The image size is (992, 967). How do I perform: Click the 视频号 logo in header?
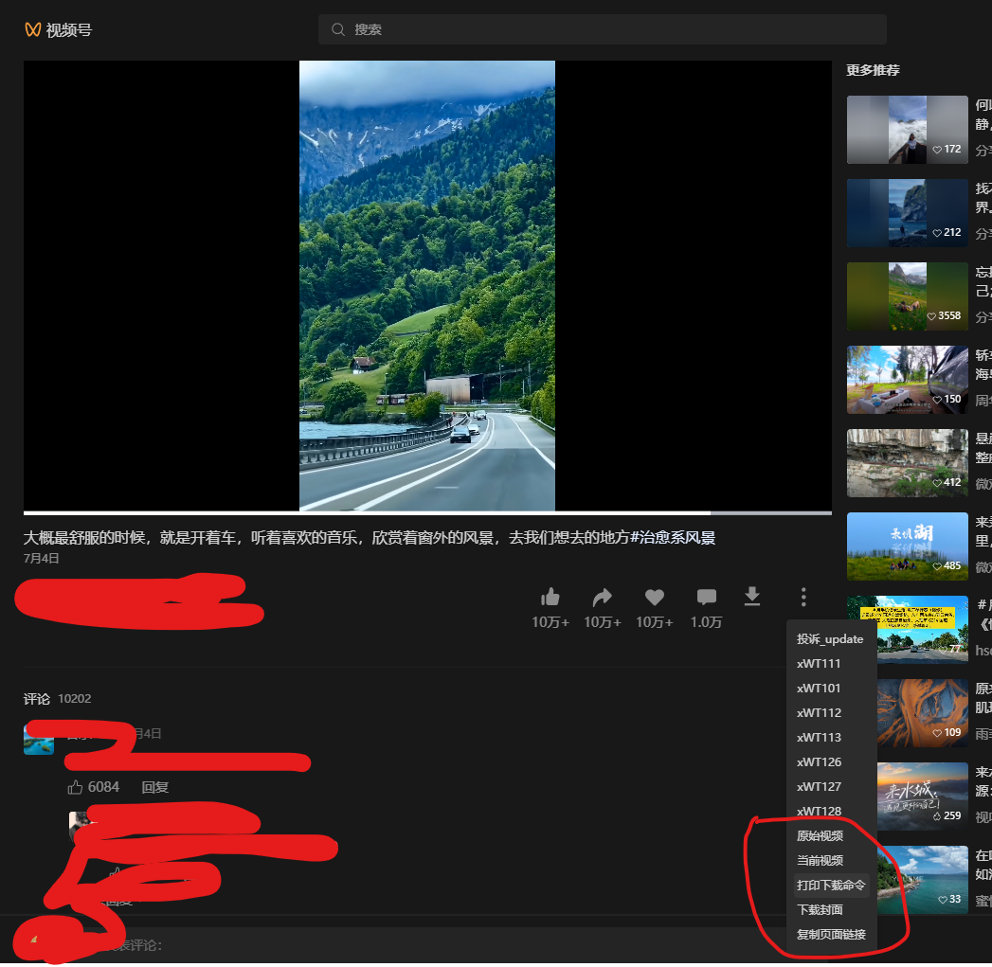point(58,29)
